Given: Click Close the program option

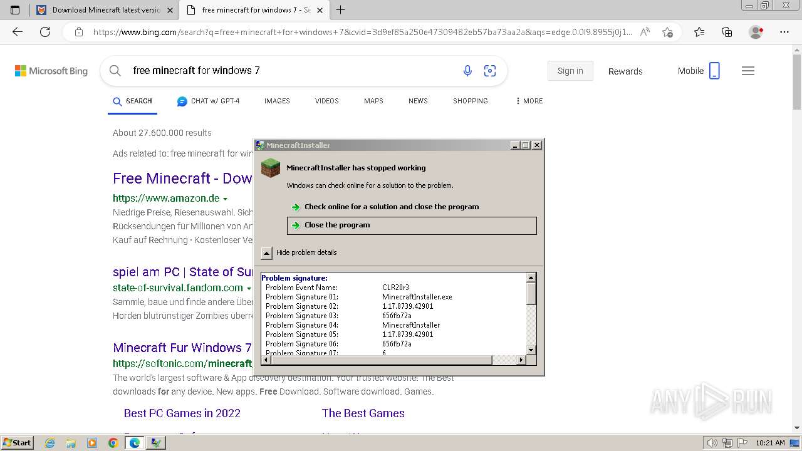Looking at the screenshot, I should click(x=412, y=225).
